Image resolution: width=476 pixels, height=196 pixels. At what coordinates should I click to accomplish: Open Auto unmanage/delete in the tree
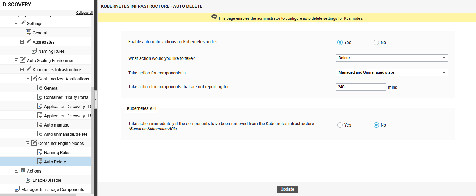65,134
